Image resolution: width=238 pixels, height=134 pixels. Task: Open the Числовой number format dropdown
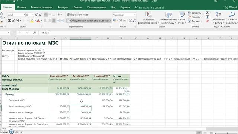[135, 15]
